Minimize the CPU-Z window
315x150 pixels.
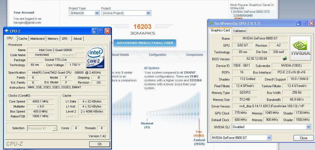pyautogui.click(x=95, y=31)
